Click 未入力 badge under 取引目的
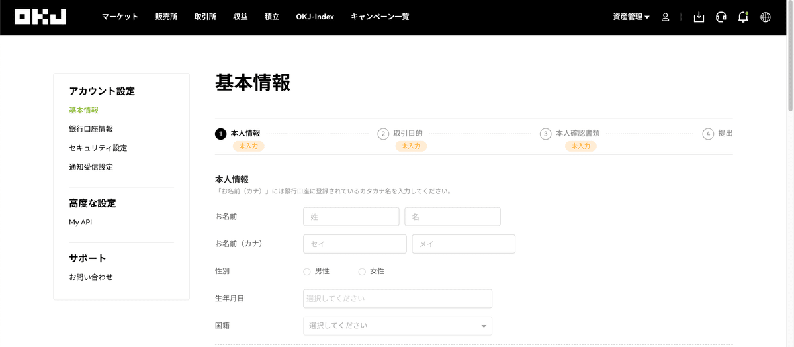Screen dimensions: 794x347 click(x=412, y=146)
